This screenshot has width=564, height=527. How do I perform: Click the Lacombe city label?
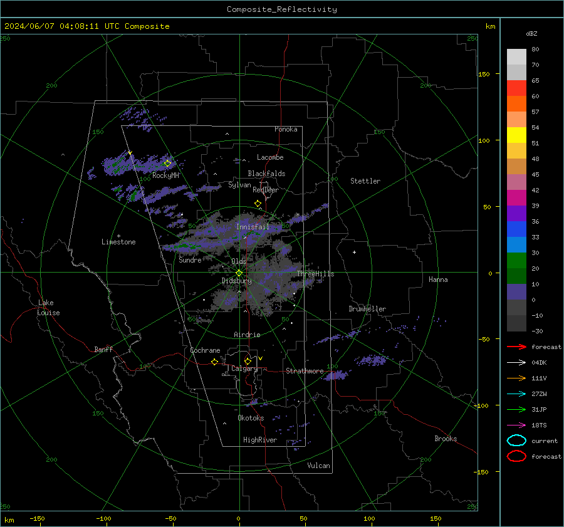coord(270,157)
